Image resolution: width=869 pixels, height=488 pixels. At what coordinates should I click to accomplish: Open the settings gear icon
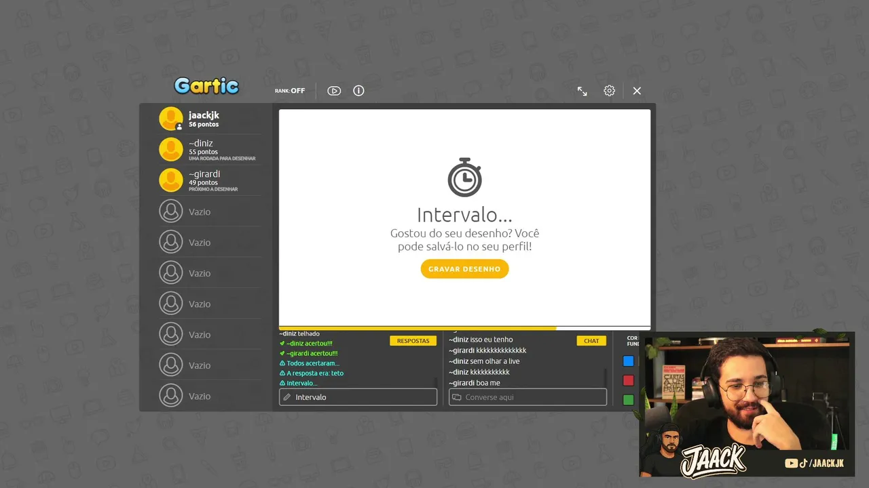pyautogui.click(x=610, y=91)
